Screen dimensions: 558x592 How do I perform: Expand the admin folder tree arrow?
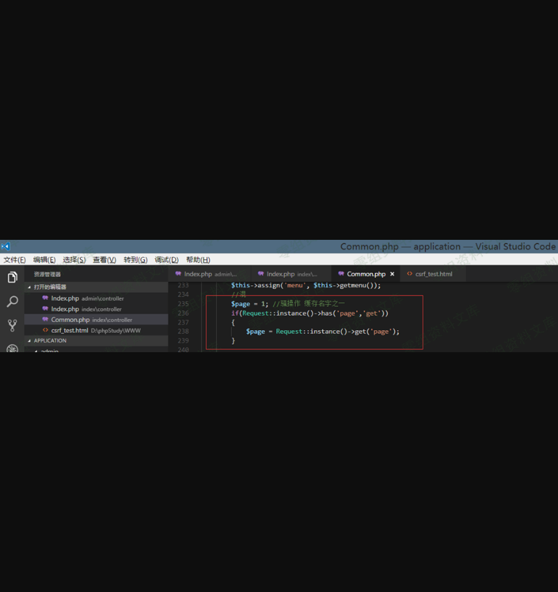click(36, 351)
